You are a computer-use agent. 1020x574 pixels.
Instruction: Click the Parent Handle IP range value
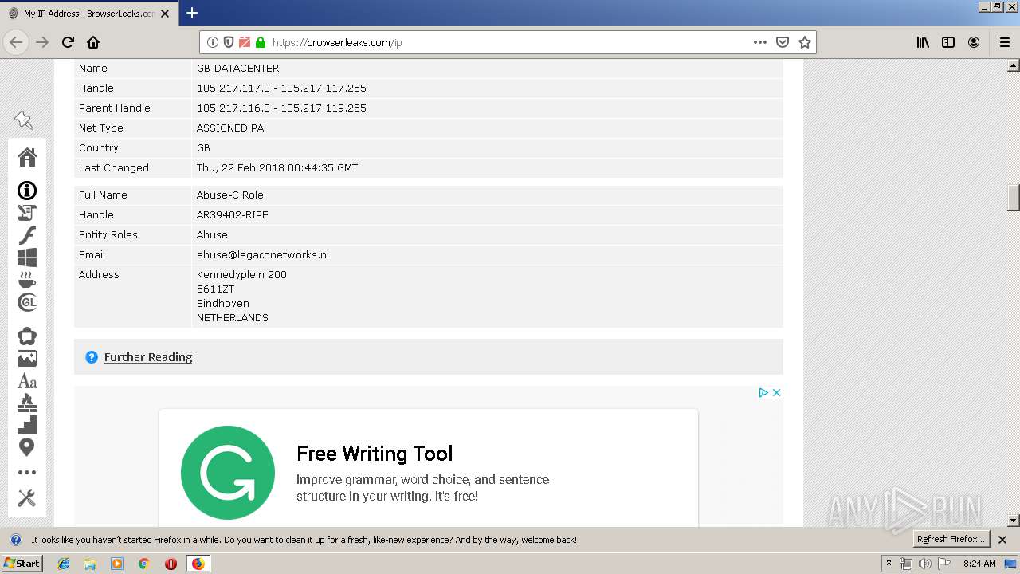[281, 108]
